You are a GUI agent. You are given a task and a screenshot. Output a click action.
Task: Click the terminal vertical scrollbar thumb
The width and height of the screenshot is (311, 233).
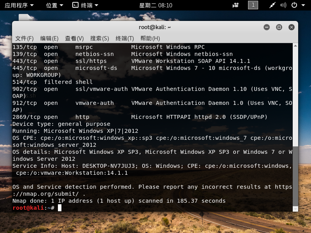point(295,176)
